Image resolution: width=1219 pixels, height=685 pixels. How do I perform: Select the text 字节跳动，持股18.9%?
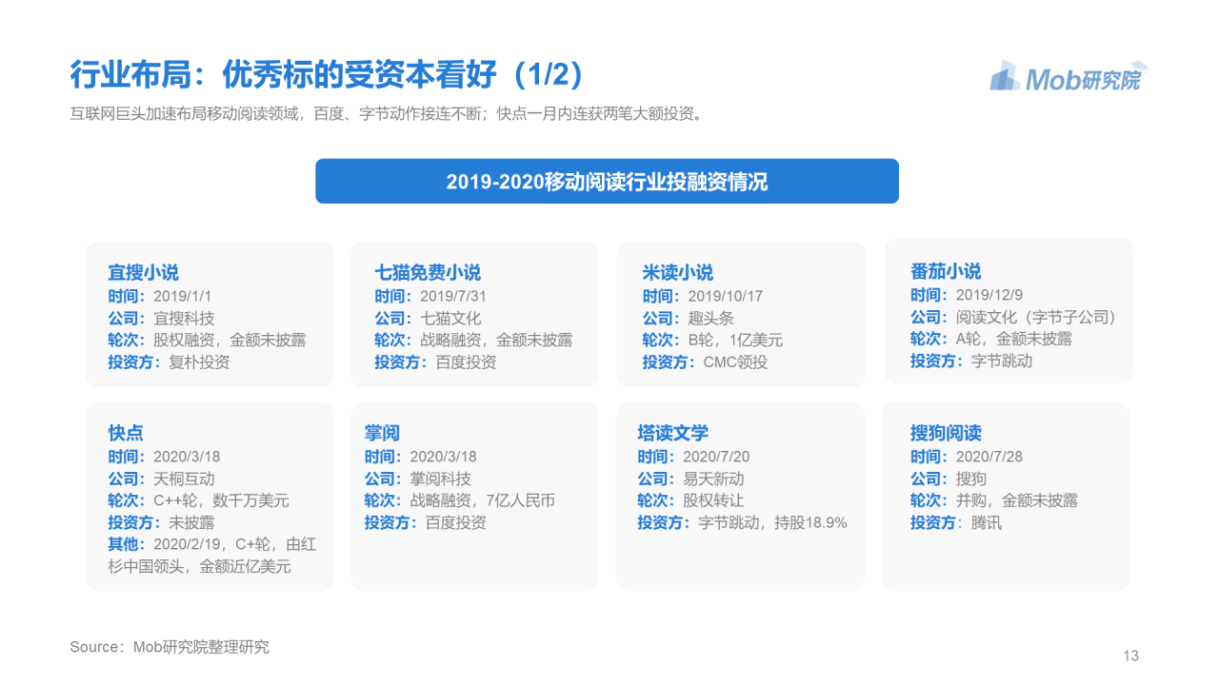click(x=772, y=522)
